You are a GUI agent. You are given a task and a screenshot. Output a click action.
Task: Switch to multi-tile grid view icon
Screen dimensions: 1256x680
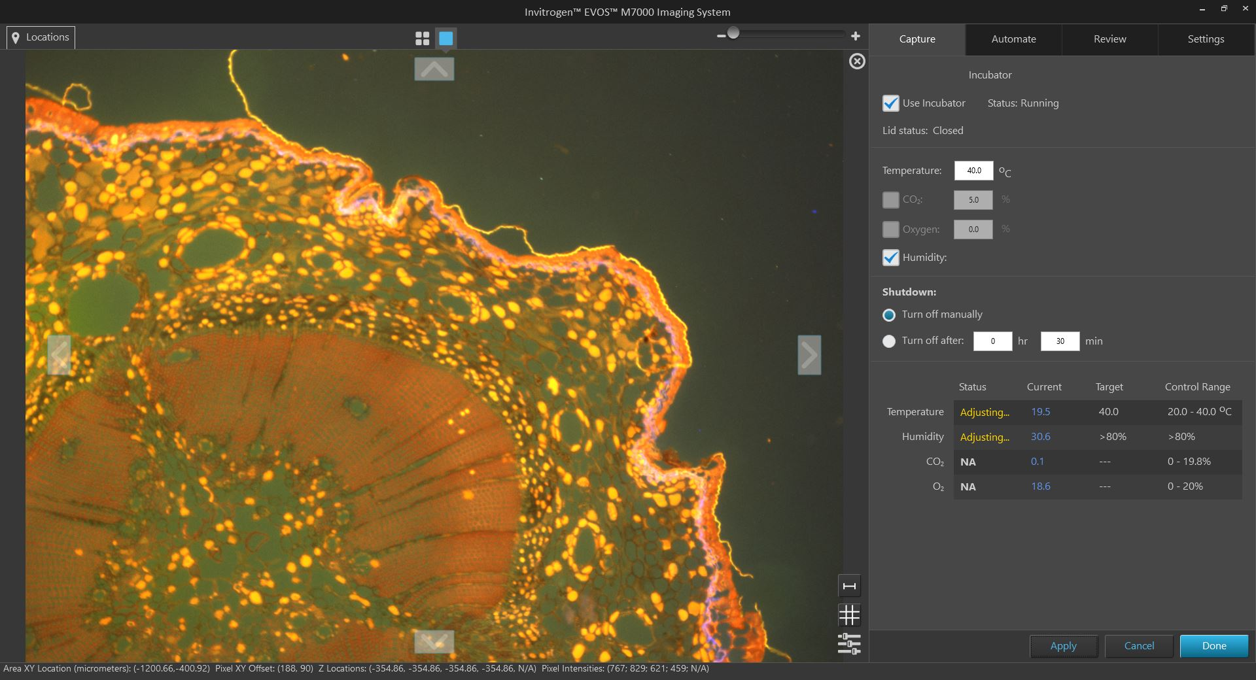click(422, 39)
